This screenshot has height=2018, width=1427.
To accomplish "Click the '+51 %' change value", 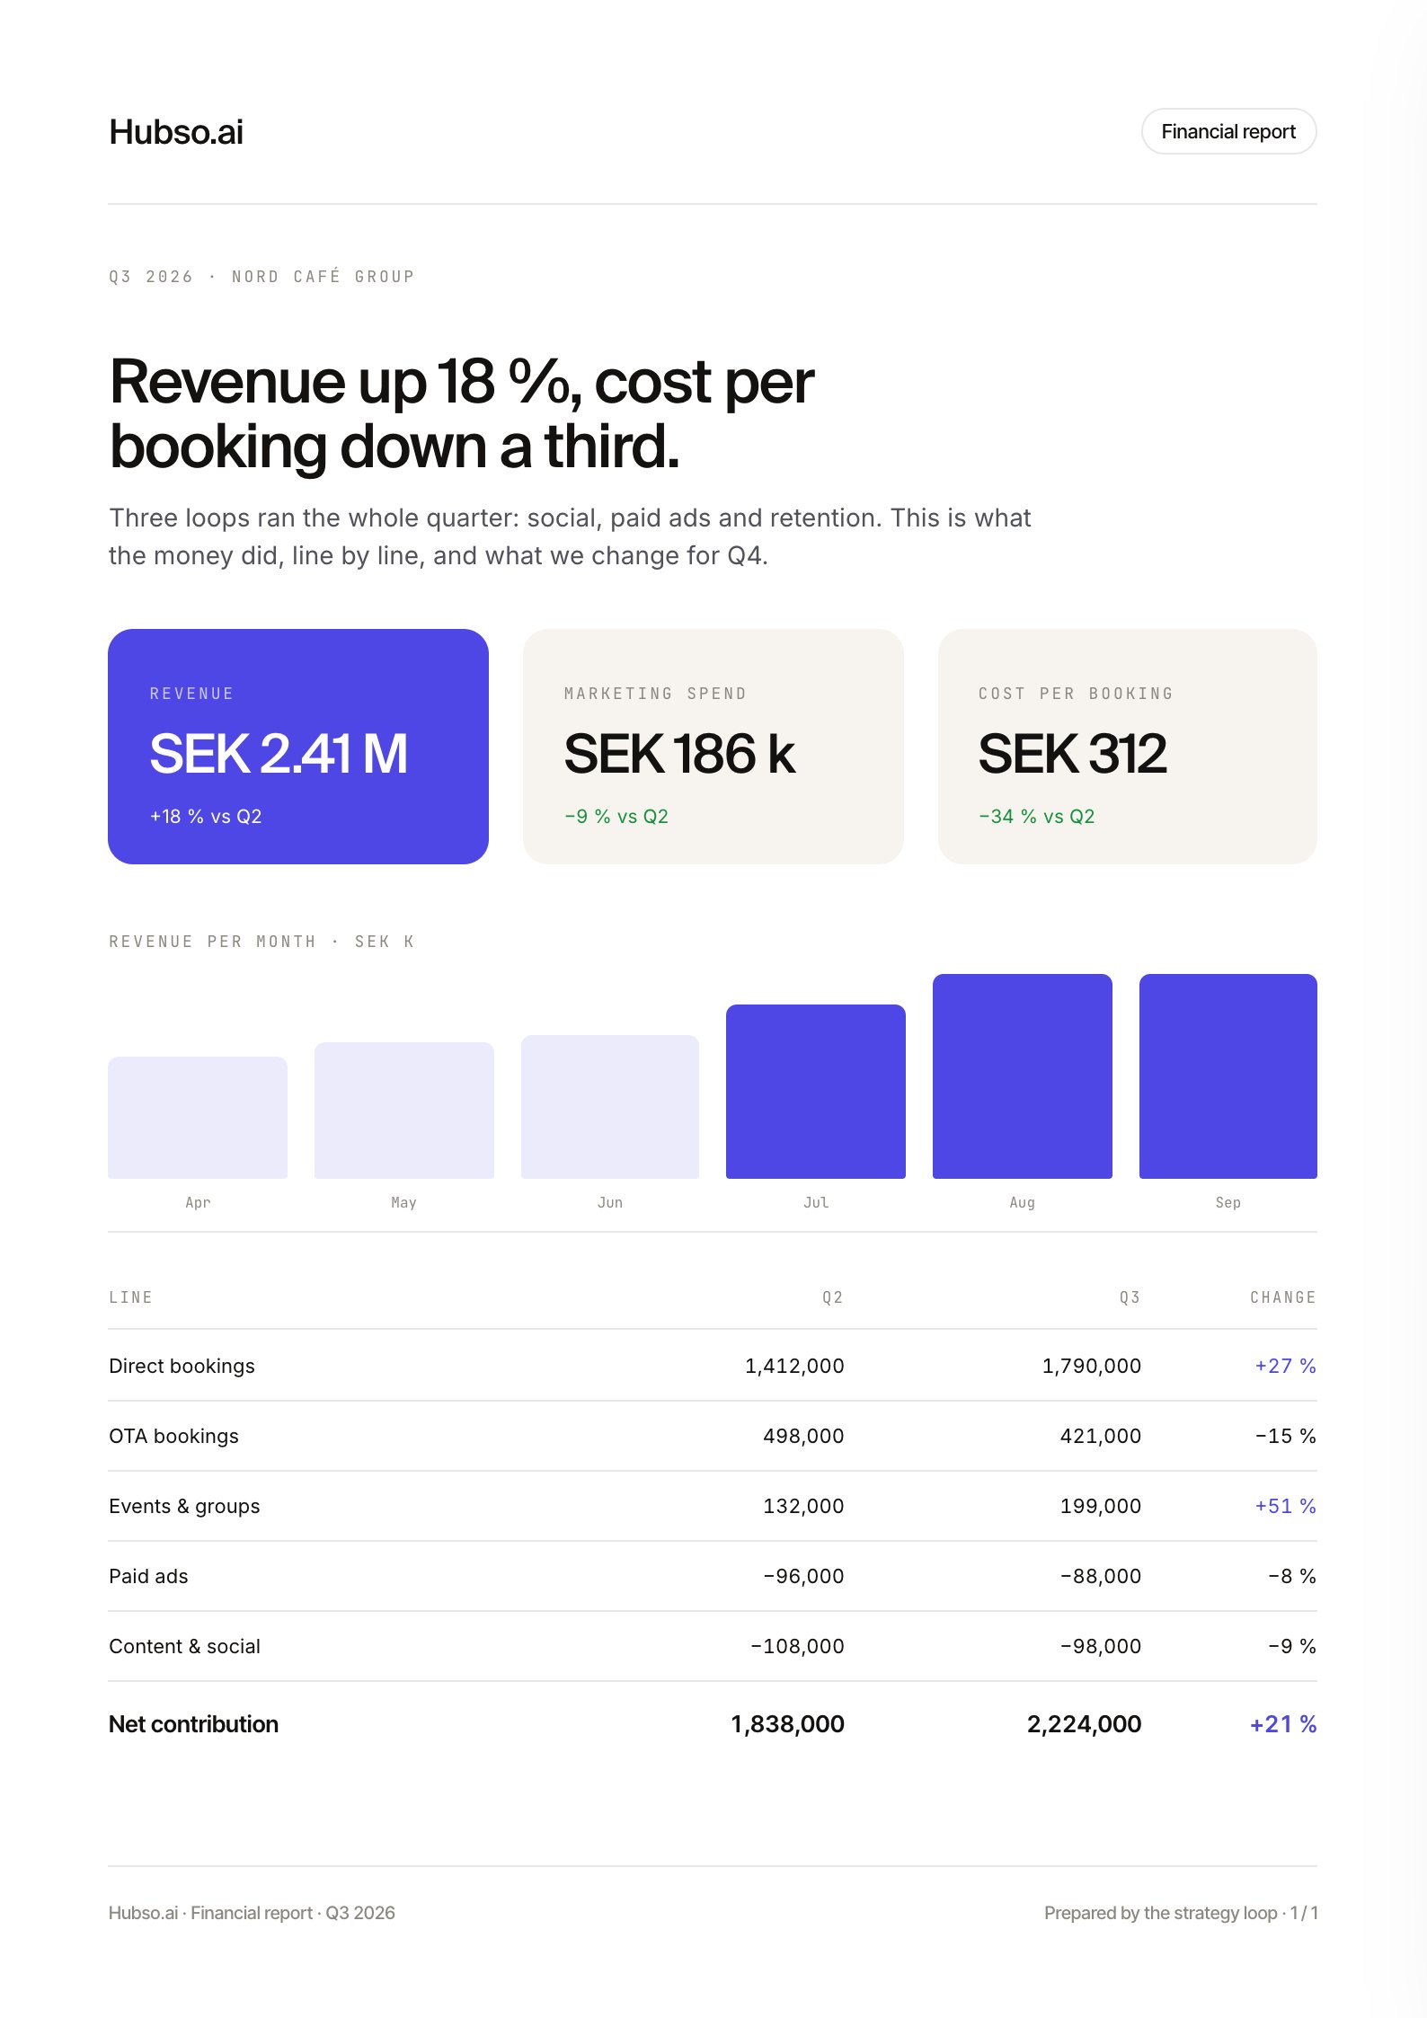I will (x=1285, y=1506).
